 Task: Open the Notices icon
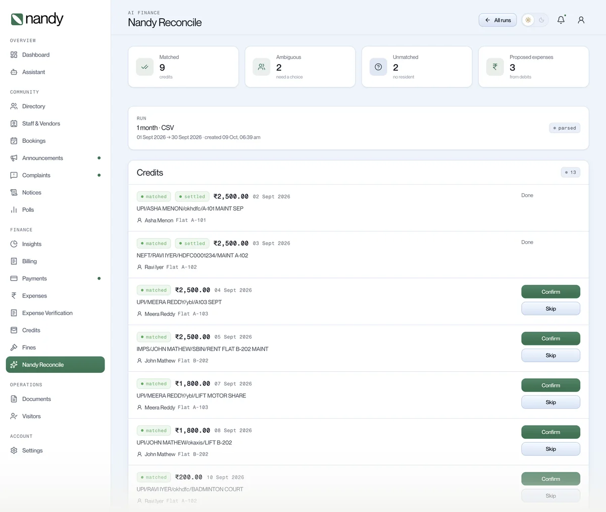click(14, 192)
